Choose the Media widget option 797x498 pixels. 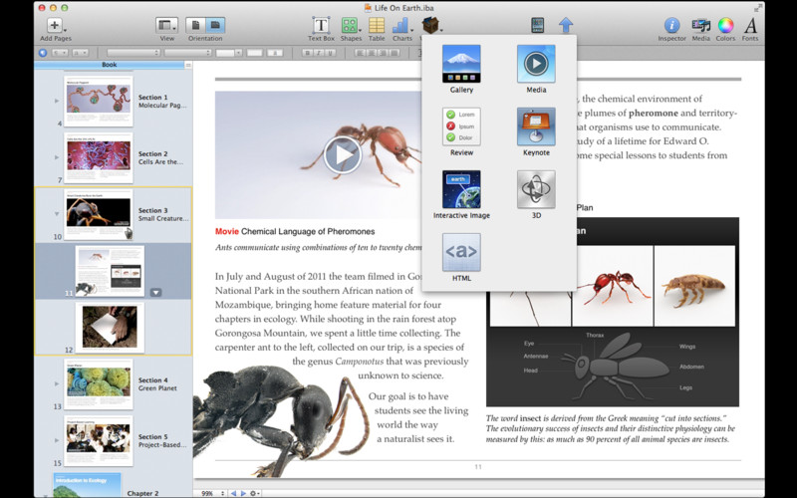click(536, 65)
